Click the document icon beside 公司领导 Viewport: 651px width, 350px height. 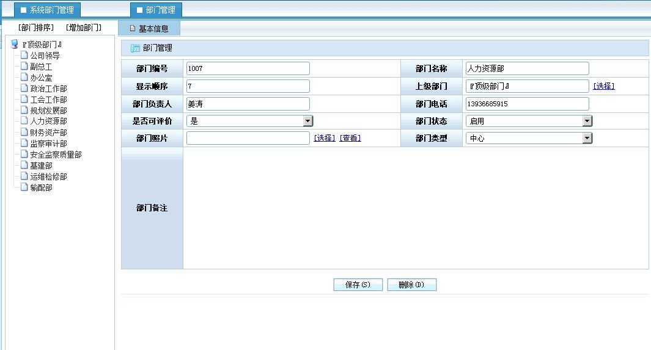(24, 55)
